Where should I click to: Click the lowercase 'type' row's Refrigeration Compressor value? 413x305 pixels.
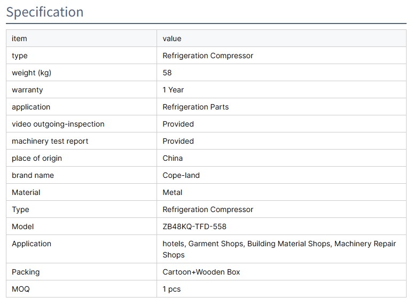(x=208, y=56)
